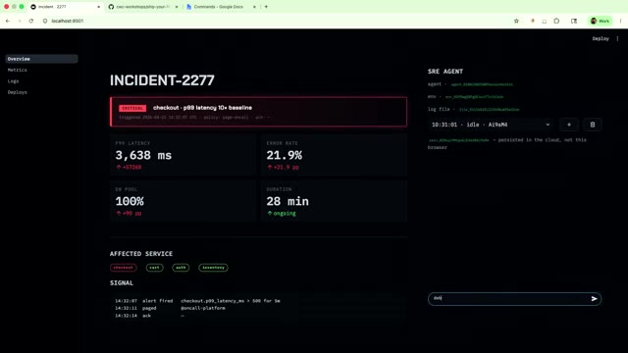This screenshot has width=628, height=353.
Task: Add a new browser tab
Action: (266, 7)
